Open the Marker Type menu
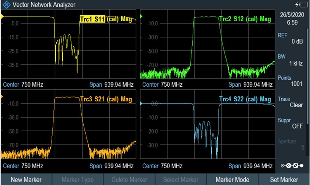The width and height of the screenshot is (310, 185). [77, 180]
